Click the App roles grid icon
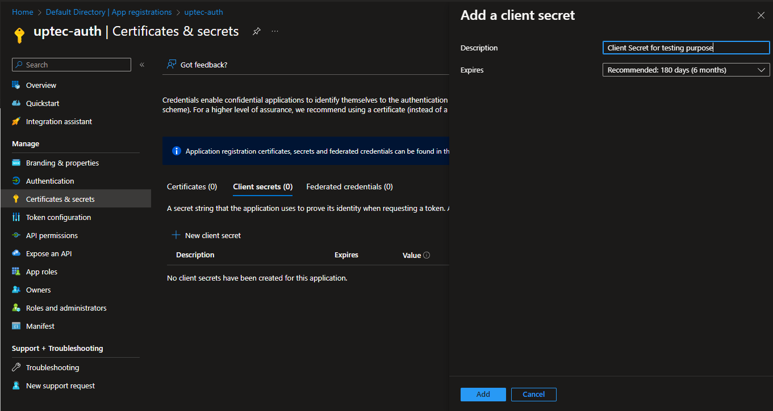Viewport: 773px width, 411px height. [x=16, y=272]
